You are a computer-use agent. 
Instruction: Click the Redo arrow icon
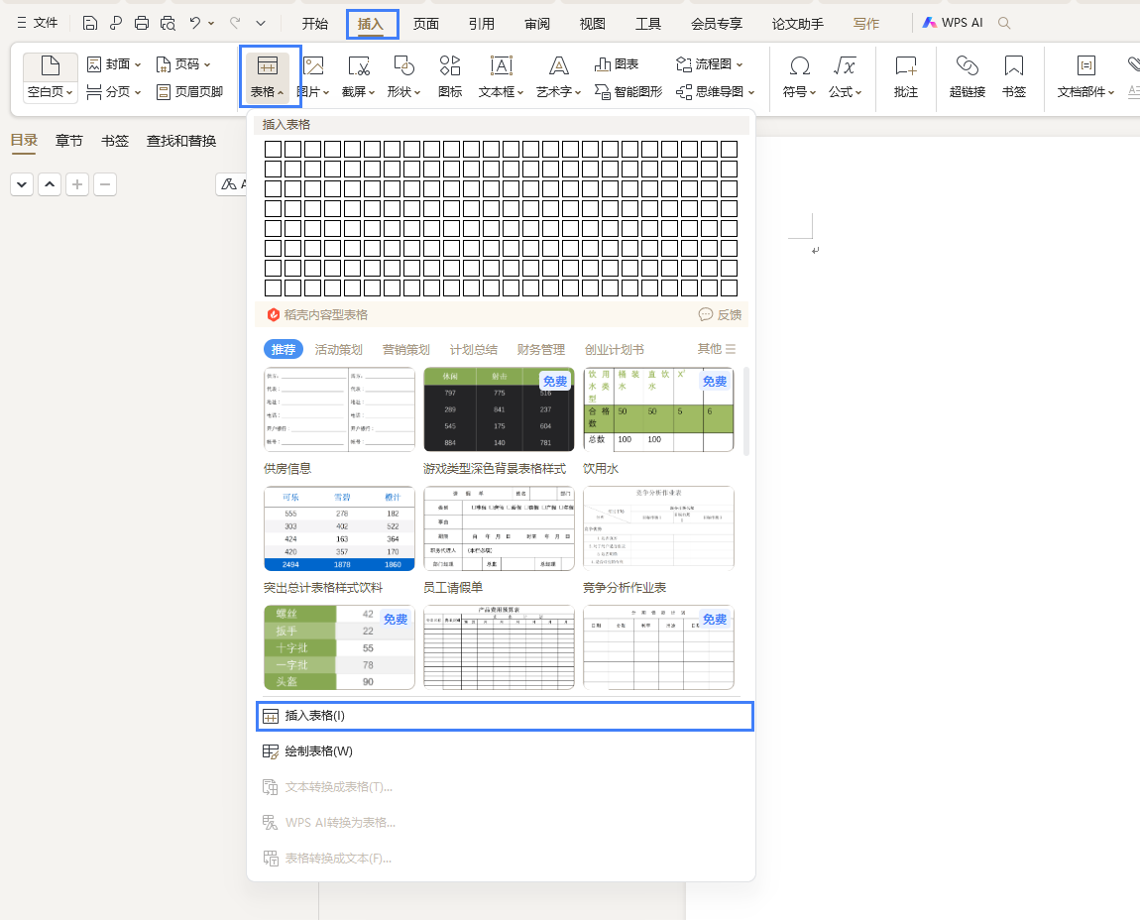235,23
